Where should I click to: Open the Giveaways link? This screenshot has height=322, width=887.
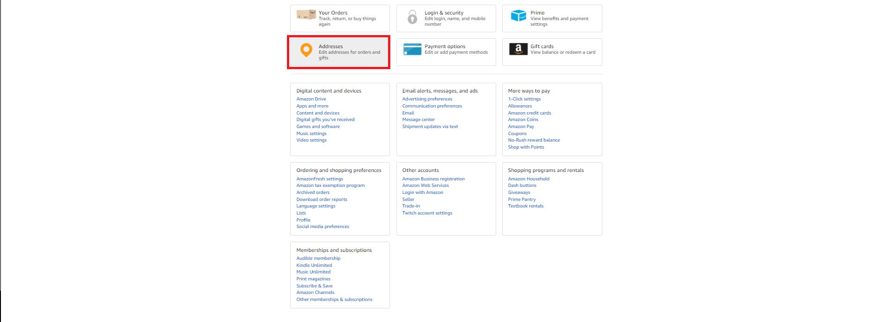519,193
